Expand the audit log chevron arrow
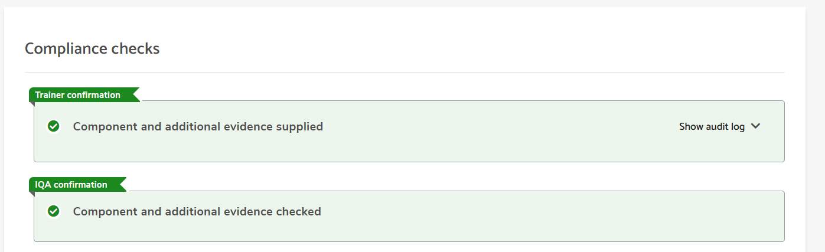The image size is (825, 252). (755, 126)
